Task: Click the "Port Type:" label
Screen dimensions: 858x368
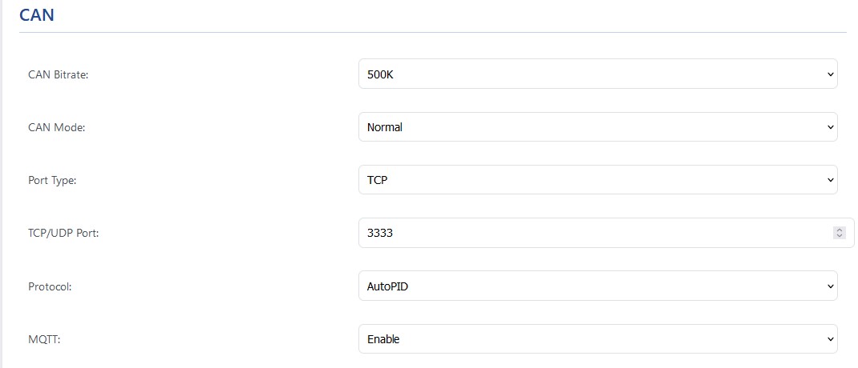Action: (52, 180)
